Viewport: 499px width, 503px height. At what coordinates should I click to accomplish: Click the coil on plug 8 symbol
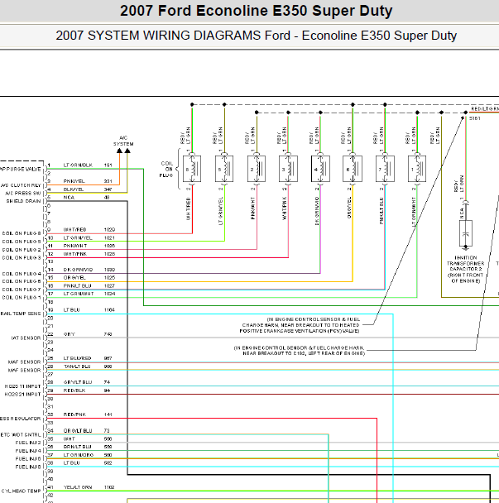point(192,169)
